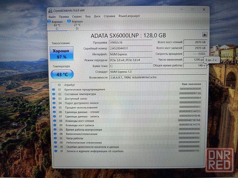Screen dimensions: 238x178
Task: Select disk D: tab at 27 °C
Action: pos(77,25)
